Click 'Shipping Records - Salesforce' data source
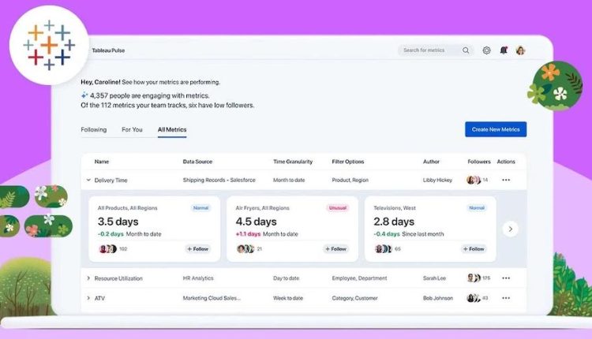Viewport: 592px width, 339px height. point(219,180)
